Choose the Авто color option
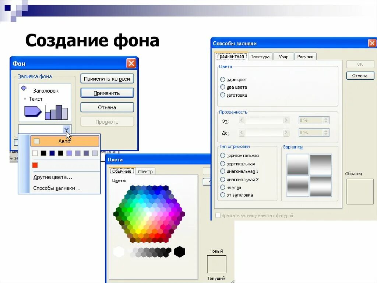 pos(65,141)
